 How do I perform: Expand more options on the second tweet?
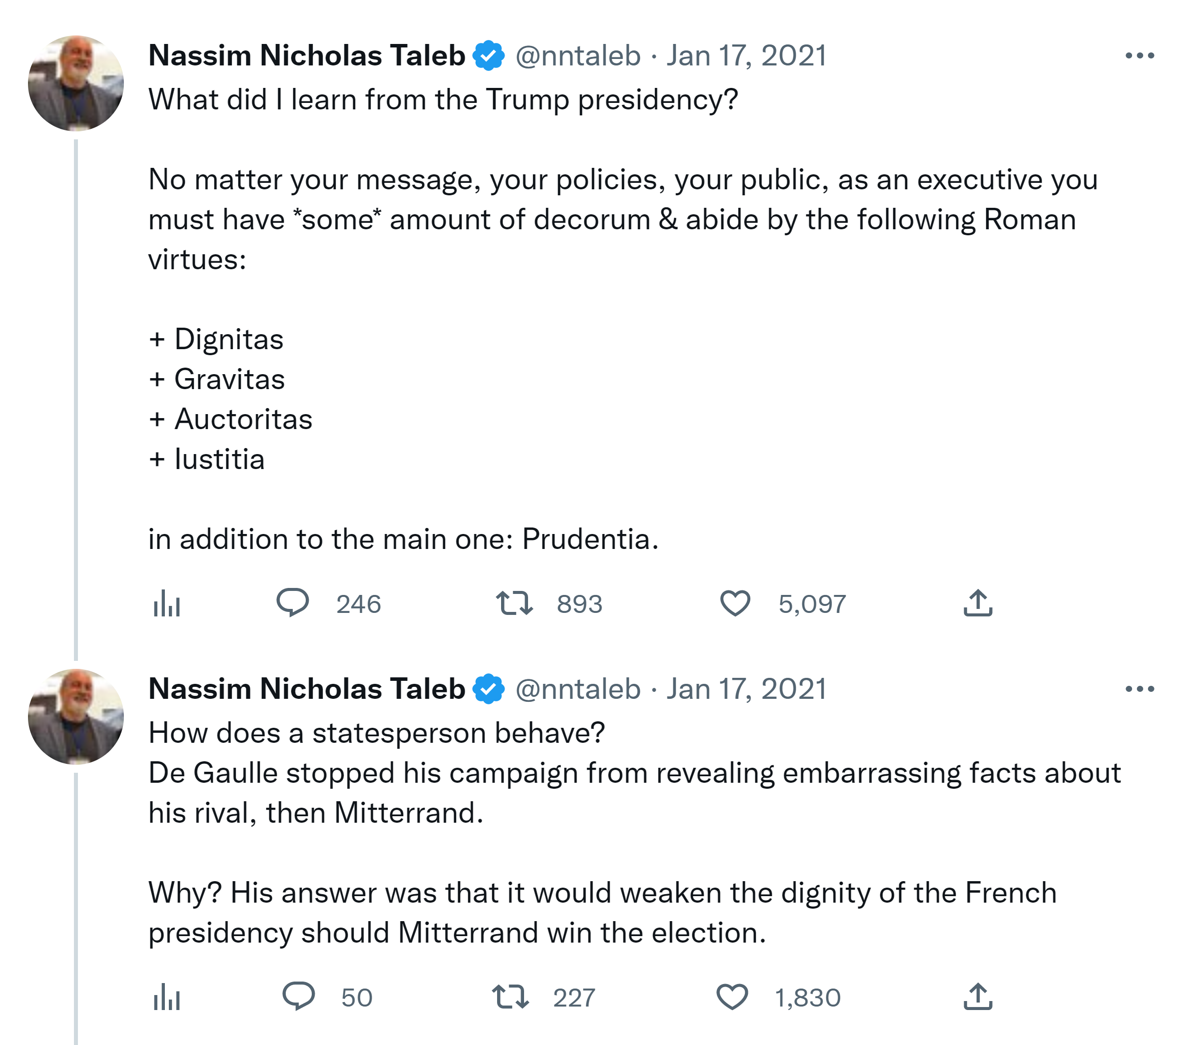pos(1140,689)
